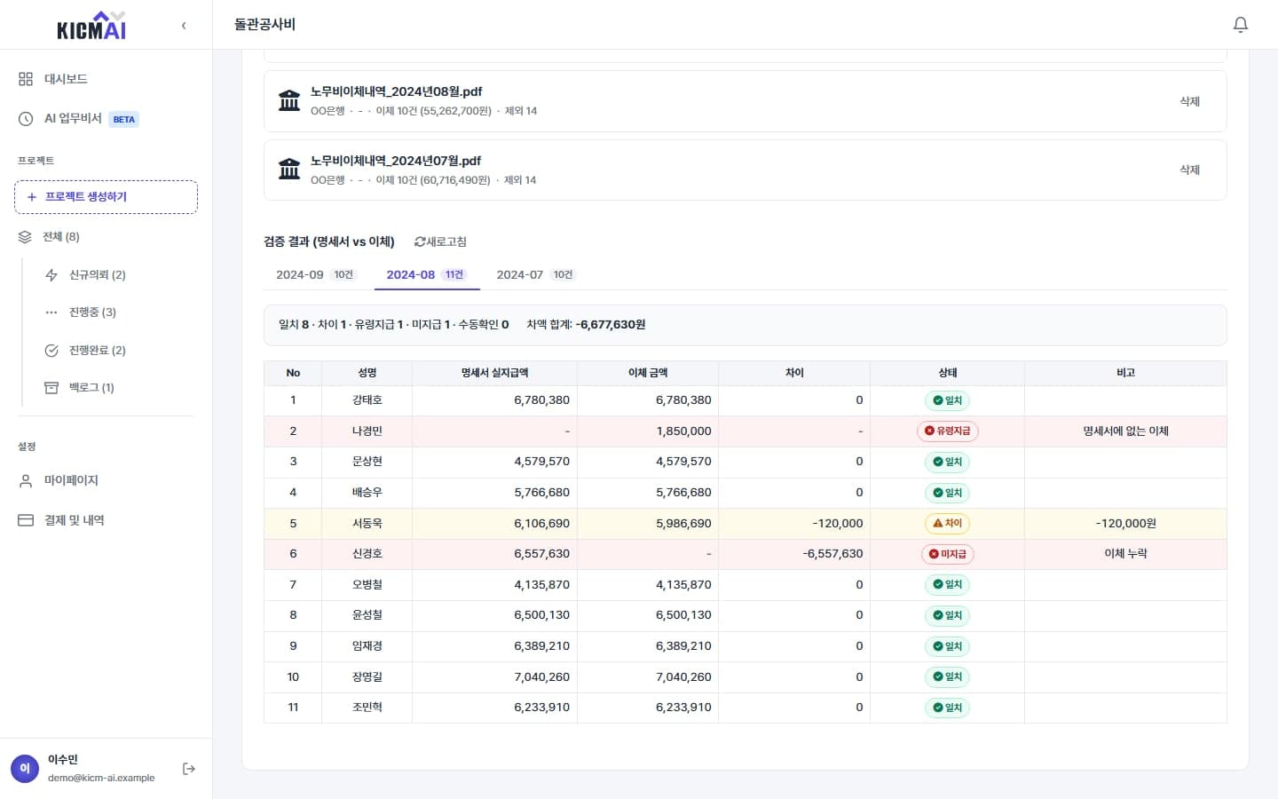Open the 대시보드 grid icon

[26, 79]
